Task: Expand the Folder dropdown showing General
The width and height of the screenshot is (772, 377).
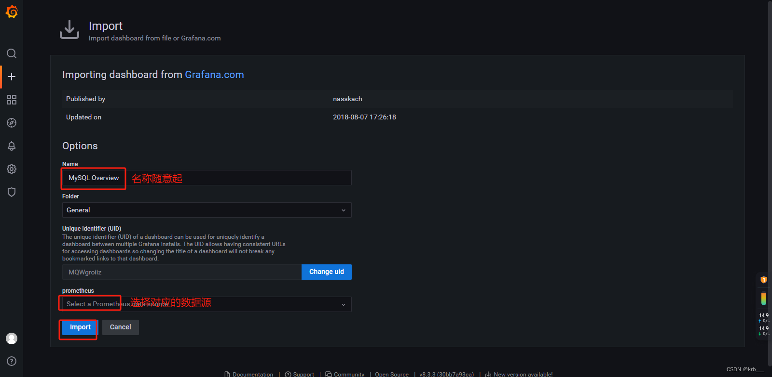Action: tap(207, 210)
